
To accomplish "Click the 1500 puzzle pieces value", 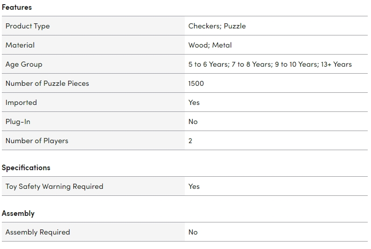I will (196, 83).
